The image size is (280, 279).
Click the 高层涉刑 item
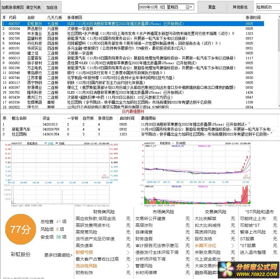coord(144,225)
